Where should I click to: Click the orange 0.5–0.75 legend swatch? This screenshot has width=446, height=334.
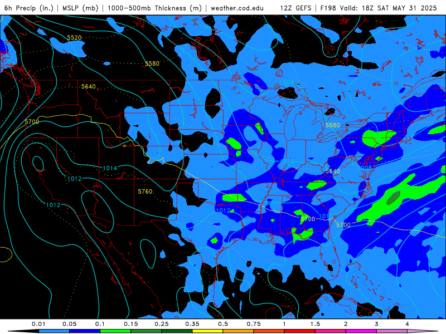[x=239, y=331]
